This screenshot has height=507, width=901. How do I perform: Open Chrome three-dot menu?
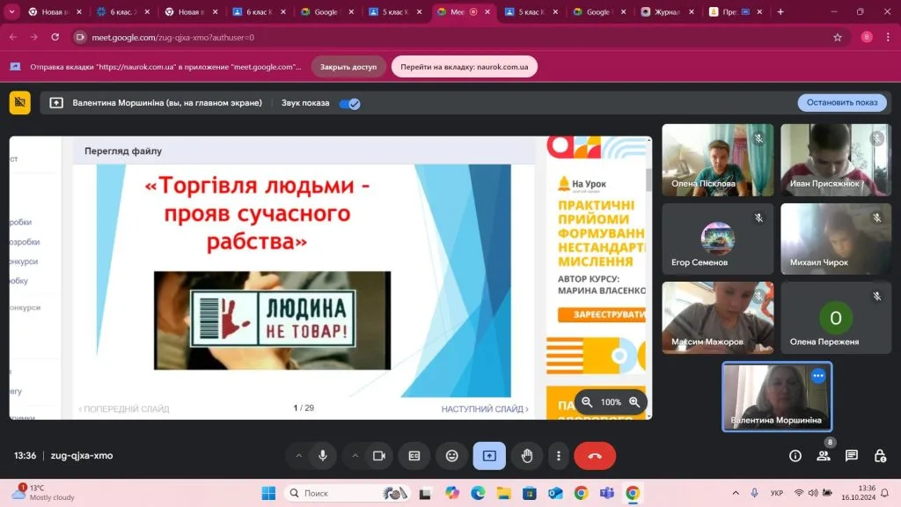[x=888, y=37]
